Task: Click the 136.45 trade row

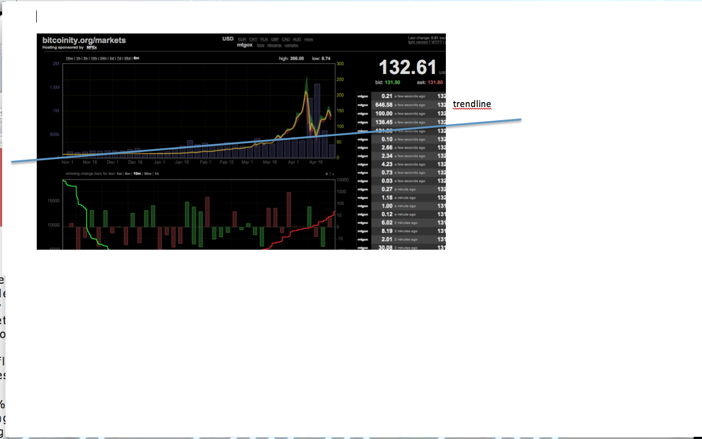Action: coord(401,122)
